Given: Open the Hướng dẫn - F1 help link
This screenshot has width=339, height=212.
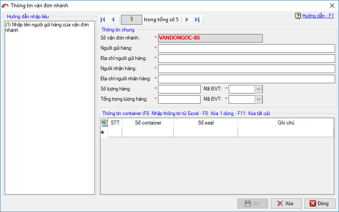Looking at the screenshot, I should pyautogui.click(x=318, y=16).
